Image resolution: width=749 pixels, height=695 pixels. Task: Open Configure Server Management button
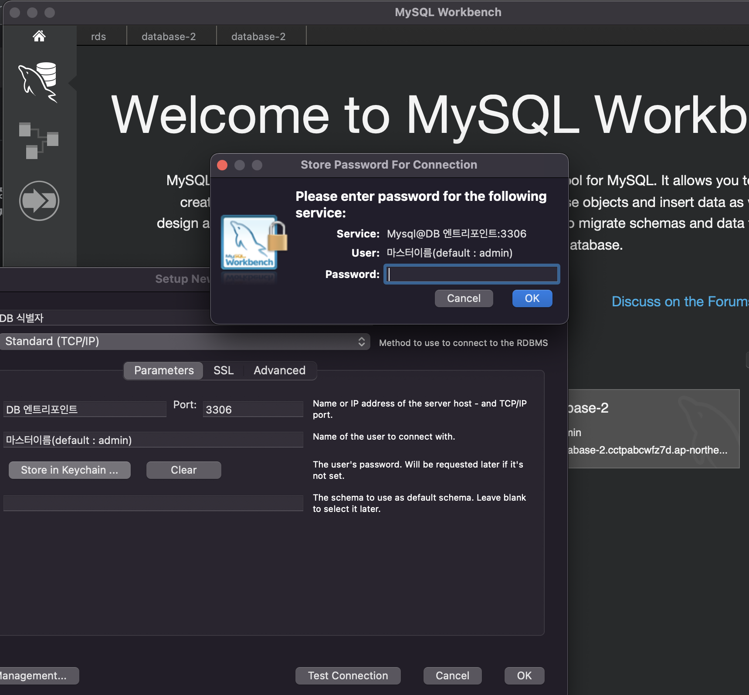pos(39,676)
